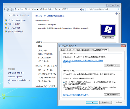Open リモートの設定 sidebar link

pos(14,24)
